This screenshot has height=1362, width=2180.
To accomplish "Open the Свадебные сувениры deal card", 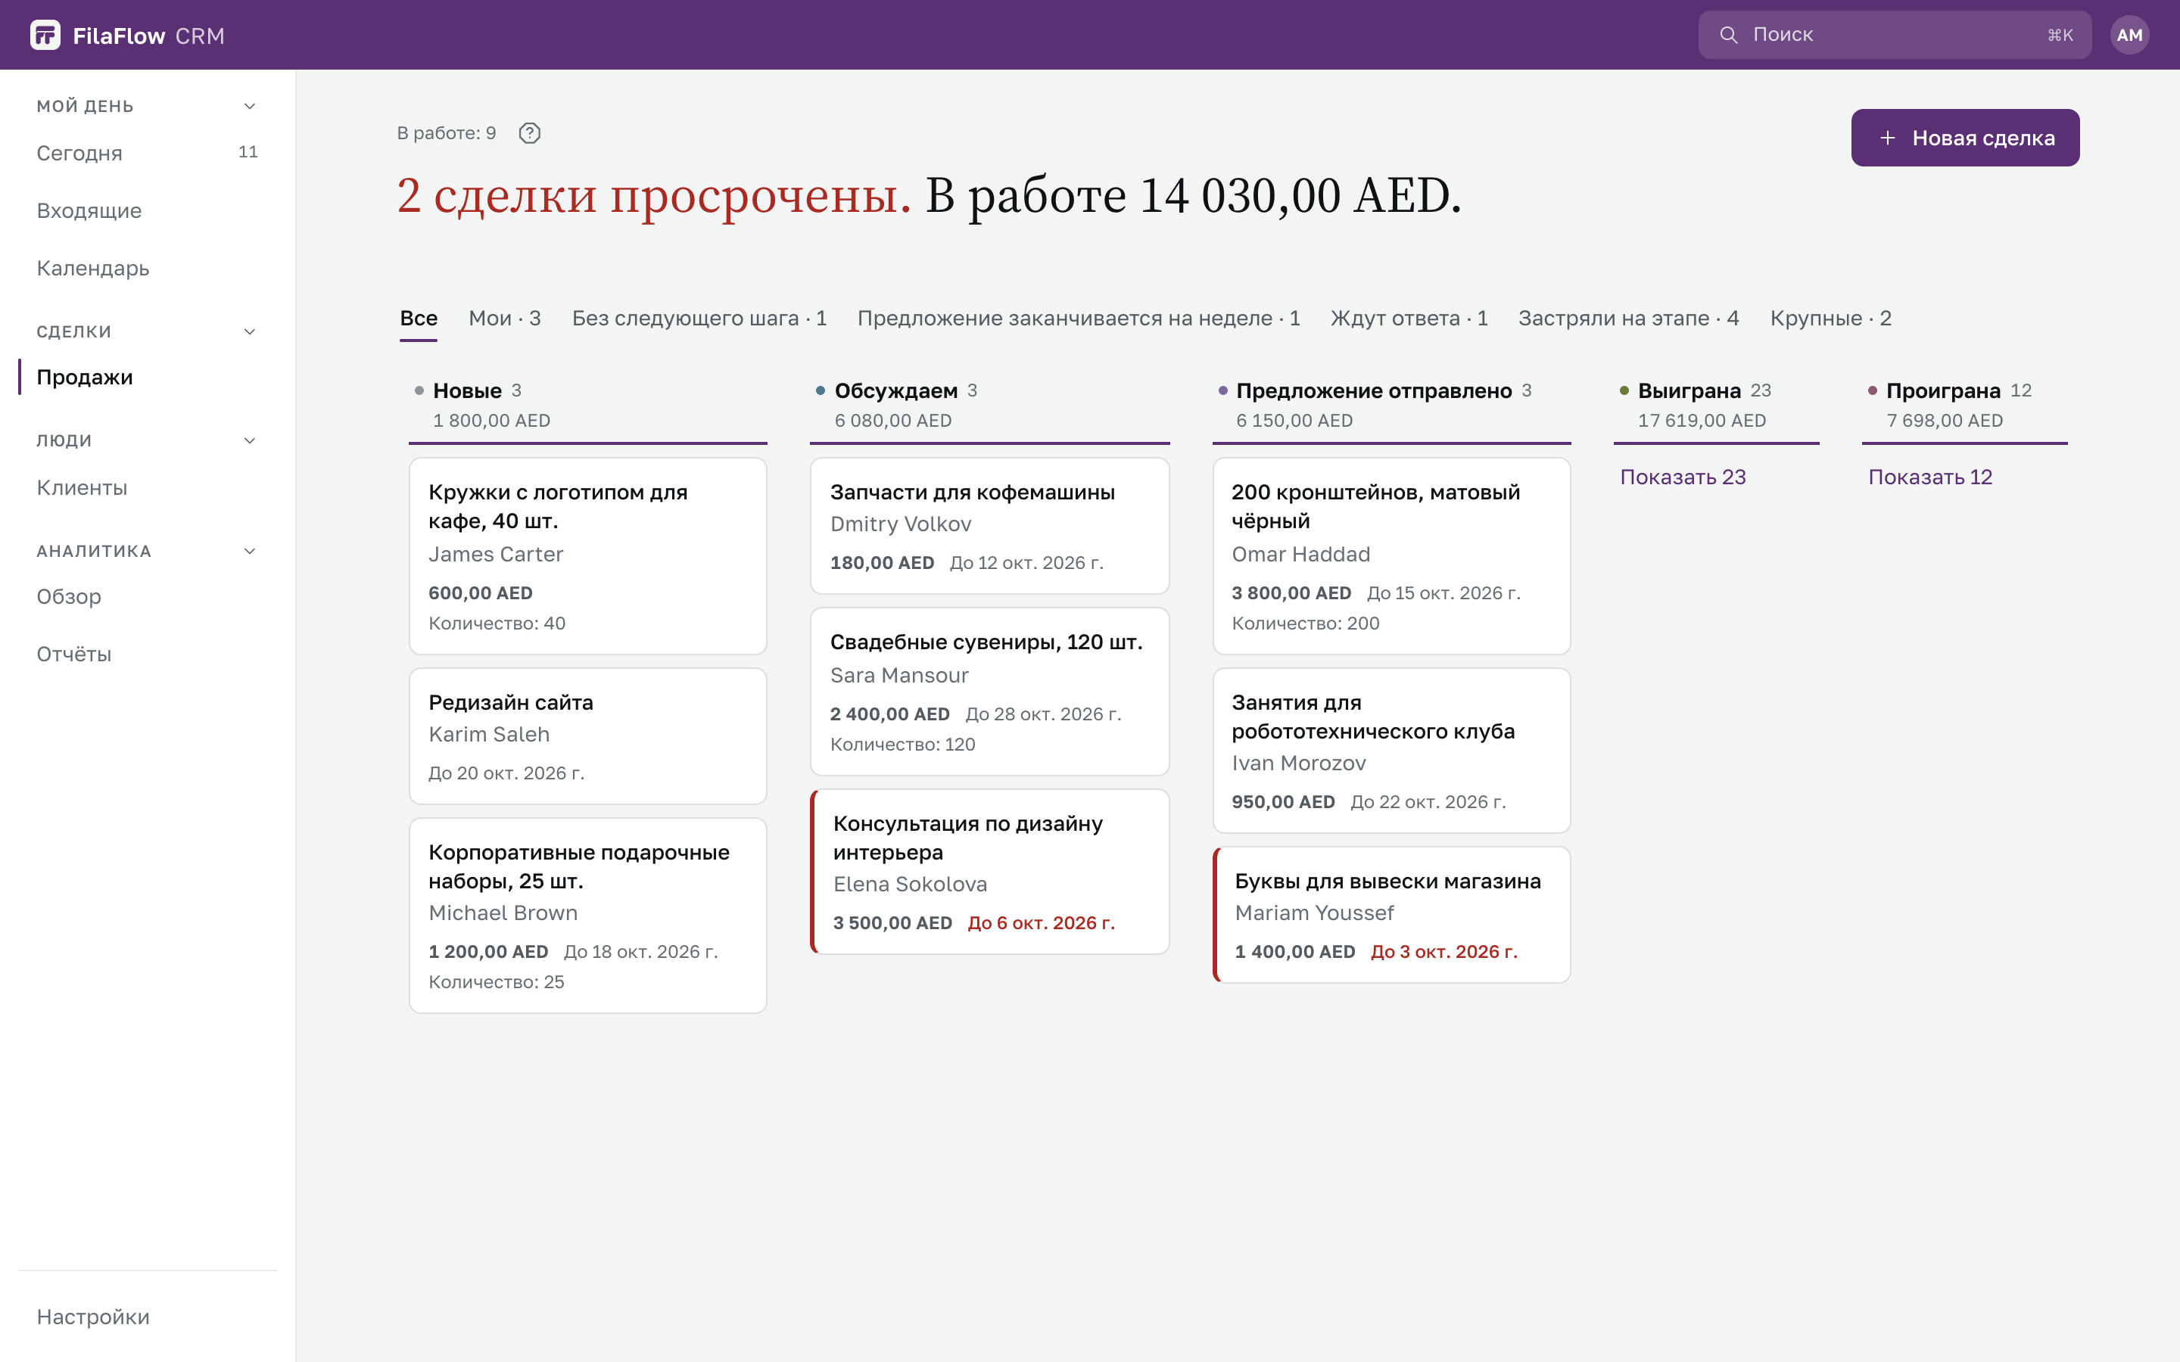I will (x=989, y=692).
